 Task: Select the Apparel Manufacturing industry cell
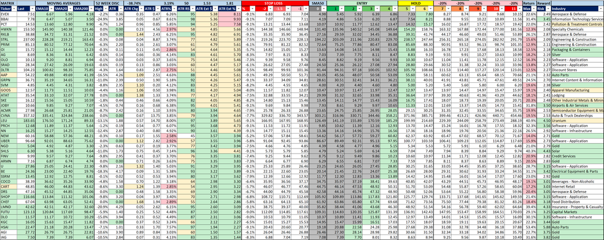[x=577, y=90]
